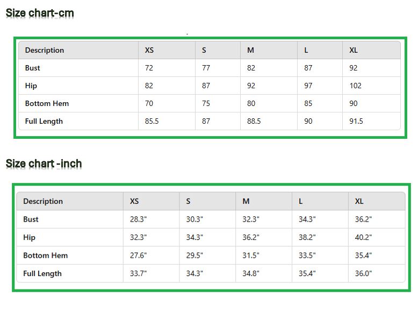The image size is (418, 311).
Task: Click the Hip XL value 102
Action: [355, 86]
